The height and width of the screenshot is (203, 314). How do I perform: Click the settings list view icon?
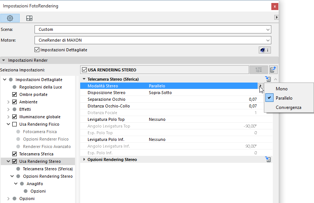tap(258, 70)
